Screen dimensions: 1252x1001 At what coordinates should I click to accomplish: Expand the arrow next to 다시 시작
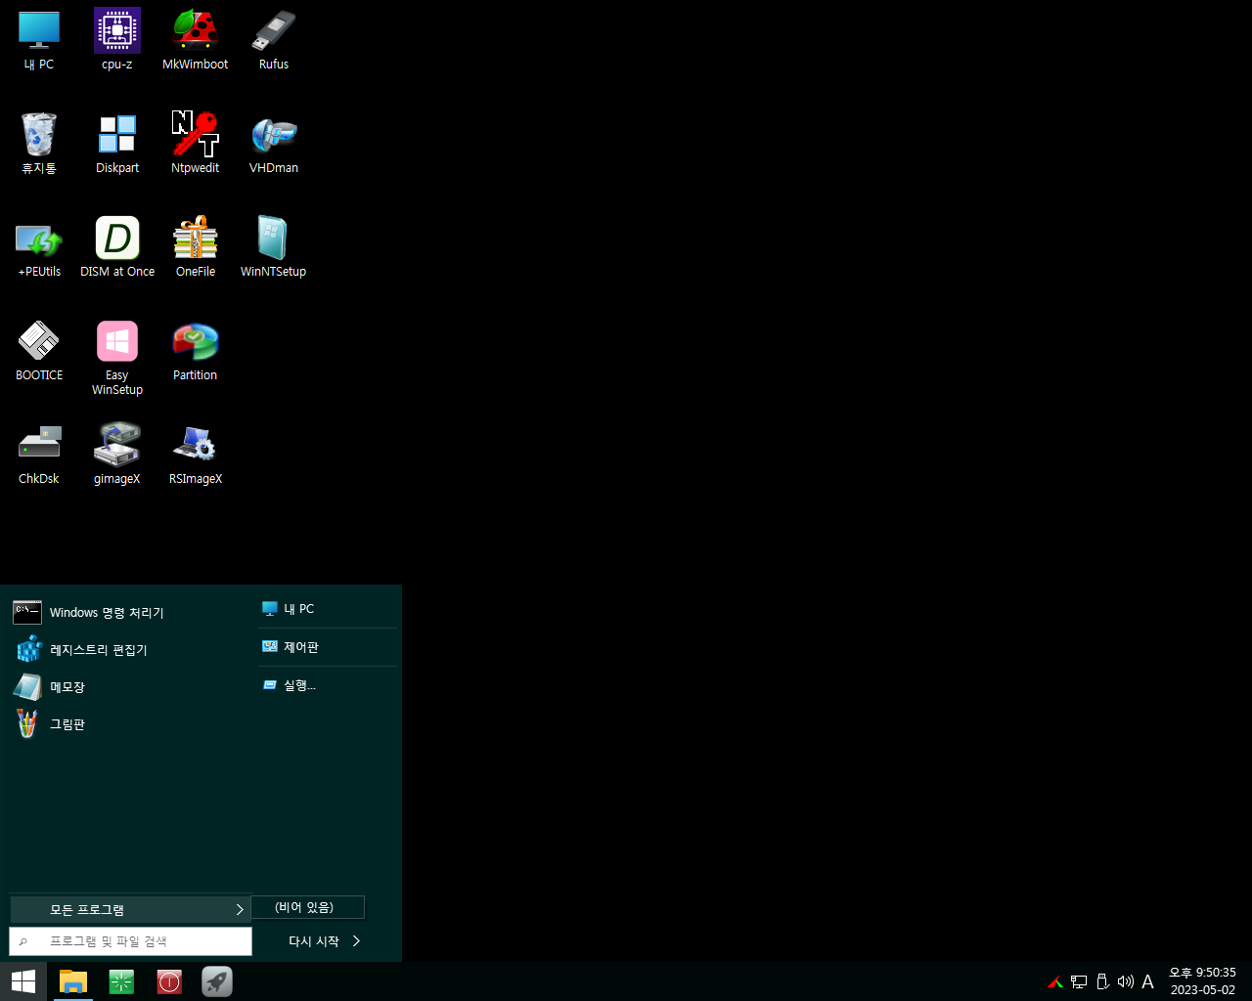click(x=357, y=941)
